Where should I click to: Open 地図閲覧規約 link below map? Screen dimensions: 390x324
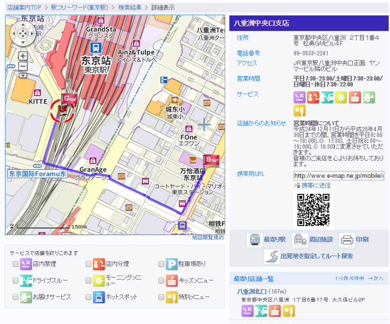pyautogui.click(x=208, y=237)
